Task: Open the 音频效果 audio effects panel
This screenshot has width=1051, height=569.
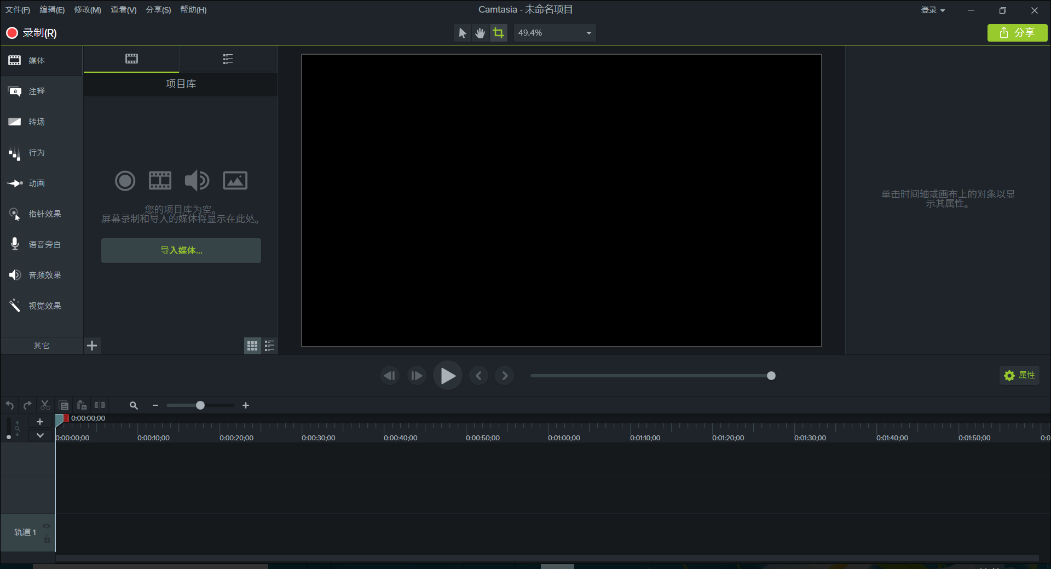Action: pos(42,275)
